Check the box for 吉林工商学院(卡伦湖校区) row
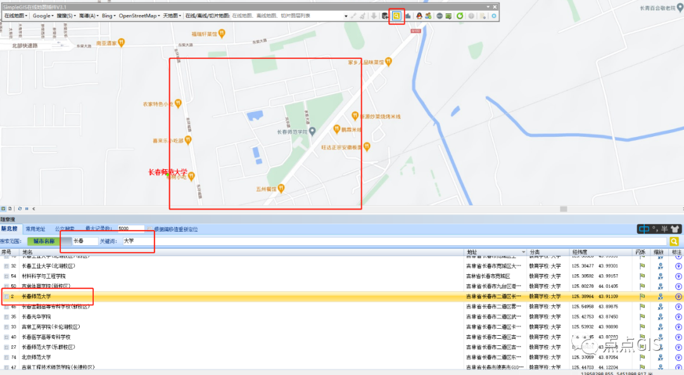 [x=6, y=327]
